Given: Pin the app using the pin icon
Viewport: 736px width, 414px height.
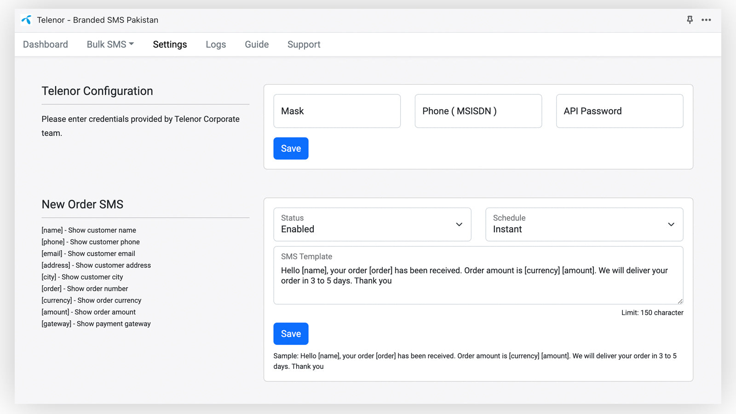Looking at the screenshot, I should pos(690,20).
